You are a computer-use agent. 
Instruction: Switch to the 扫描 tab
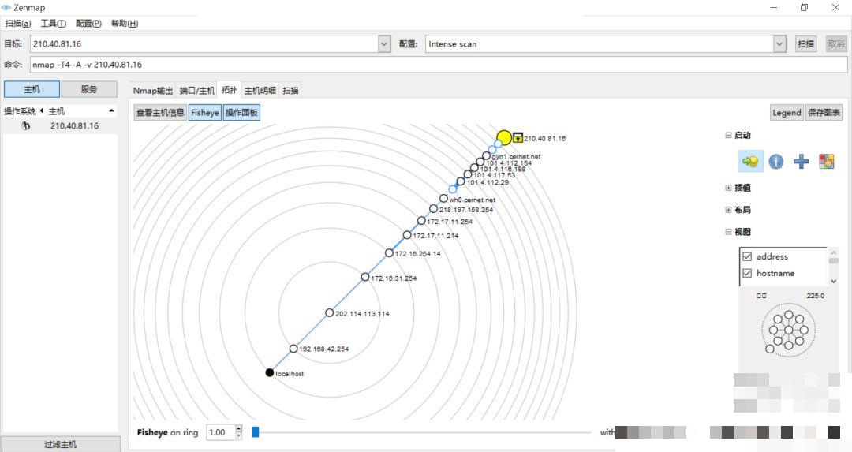[x=290, y=90]
